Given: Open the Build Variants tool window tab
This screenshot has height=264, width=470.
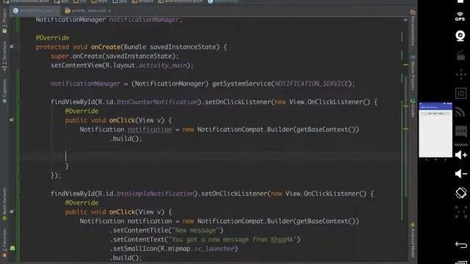Looking at the screenshot, I should pos(4,204).
